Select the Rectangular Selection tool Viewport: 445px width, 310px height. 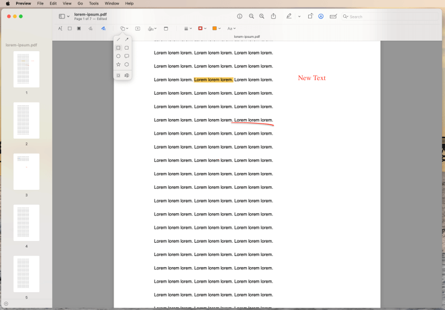click(70, 28)
